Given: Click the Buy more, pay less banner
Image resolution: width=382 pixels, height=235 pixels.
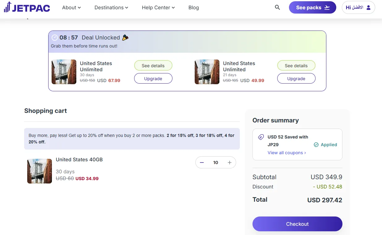Looking at the screenshot, I should 132,139.
